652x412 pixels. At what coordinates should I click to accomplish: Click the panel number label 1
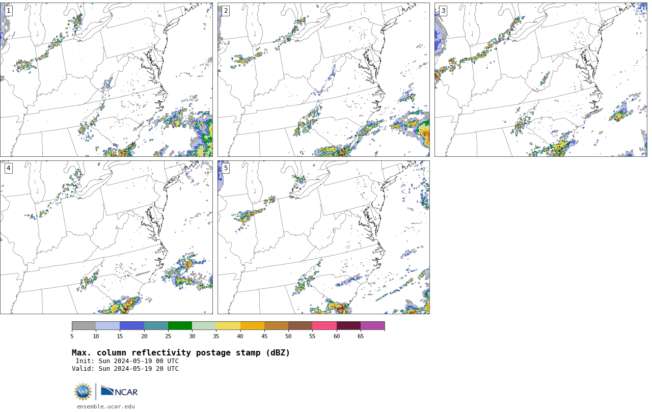(x=9, y=11)
